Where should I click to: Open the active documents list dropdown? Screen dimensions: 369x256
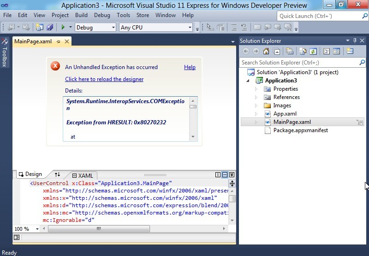click(x=233, y=42)
